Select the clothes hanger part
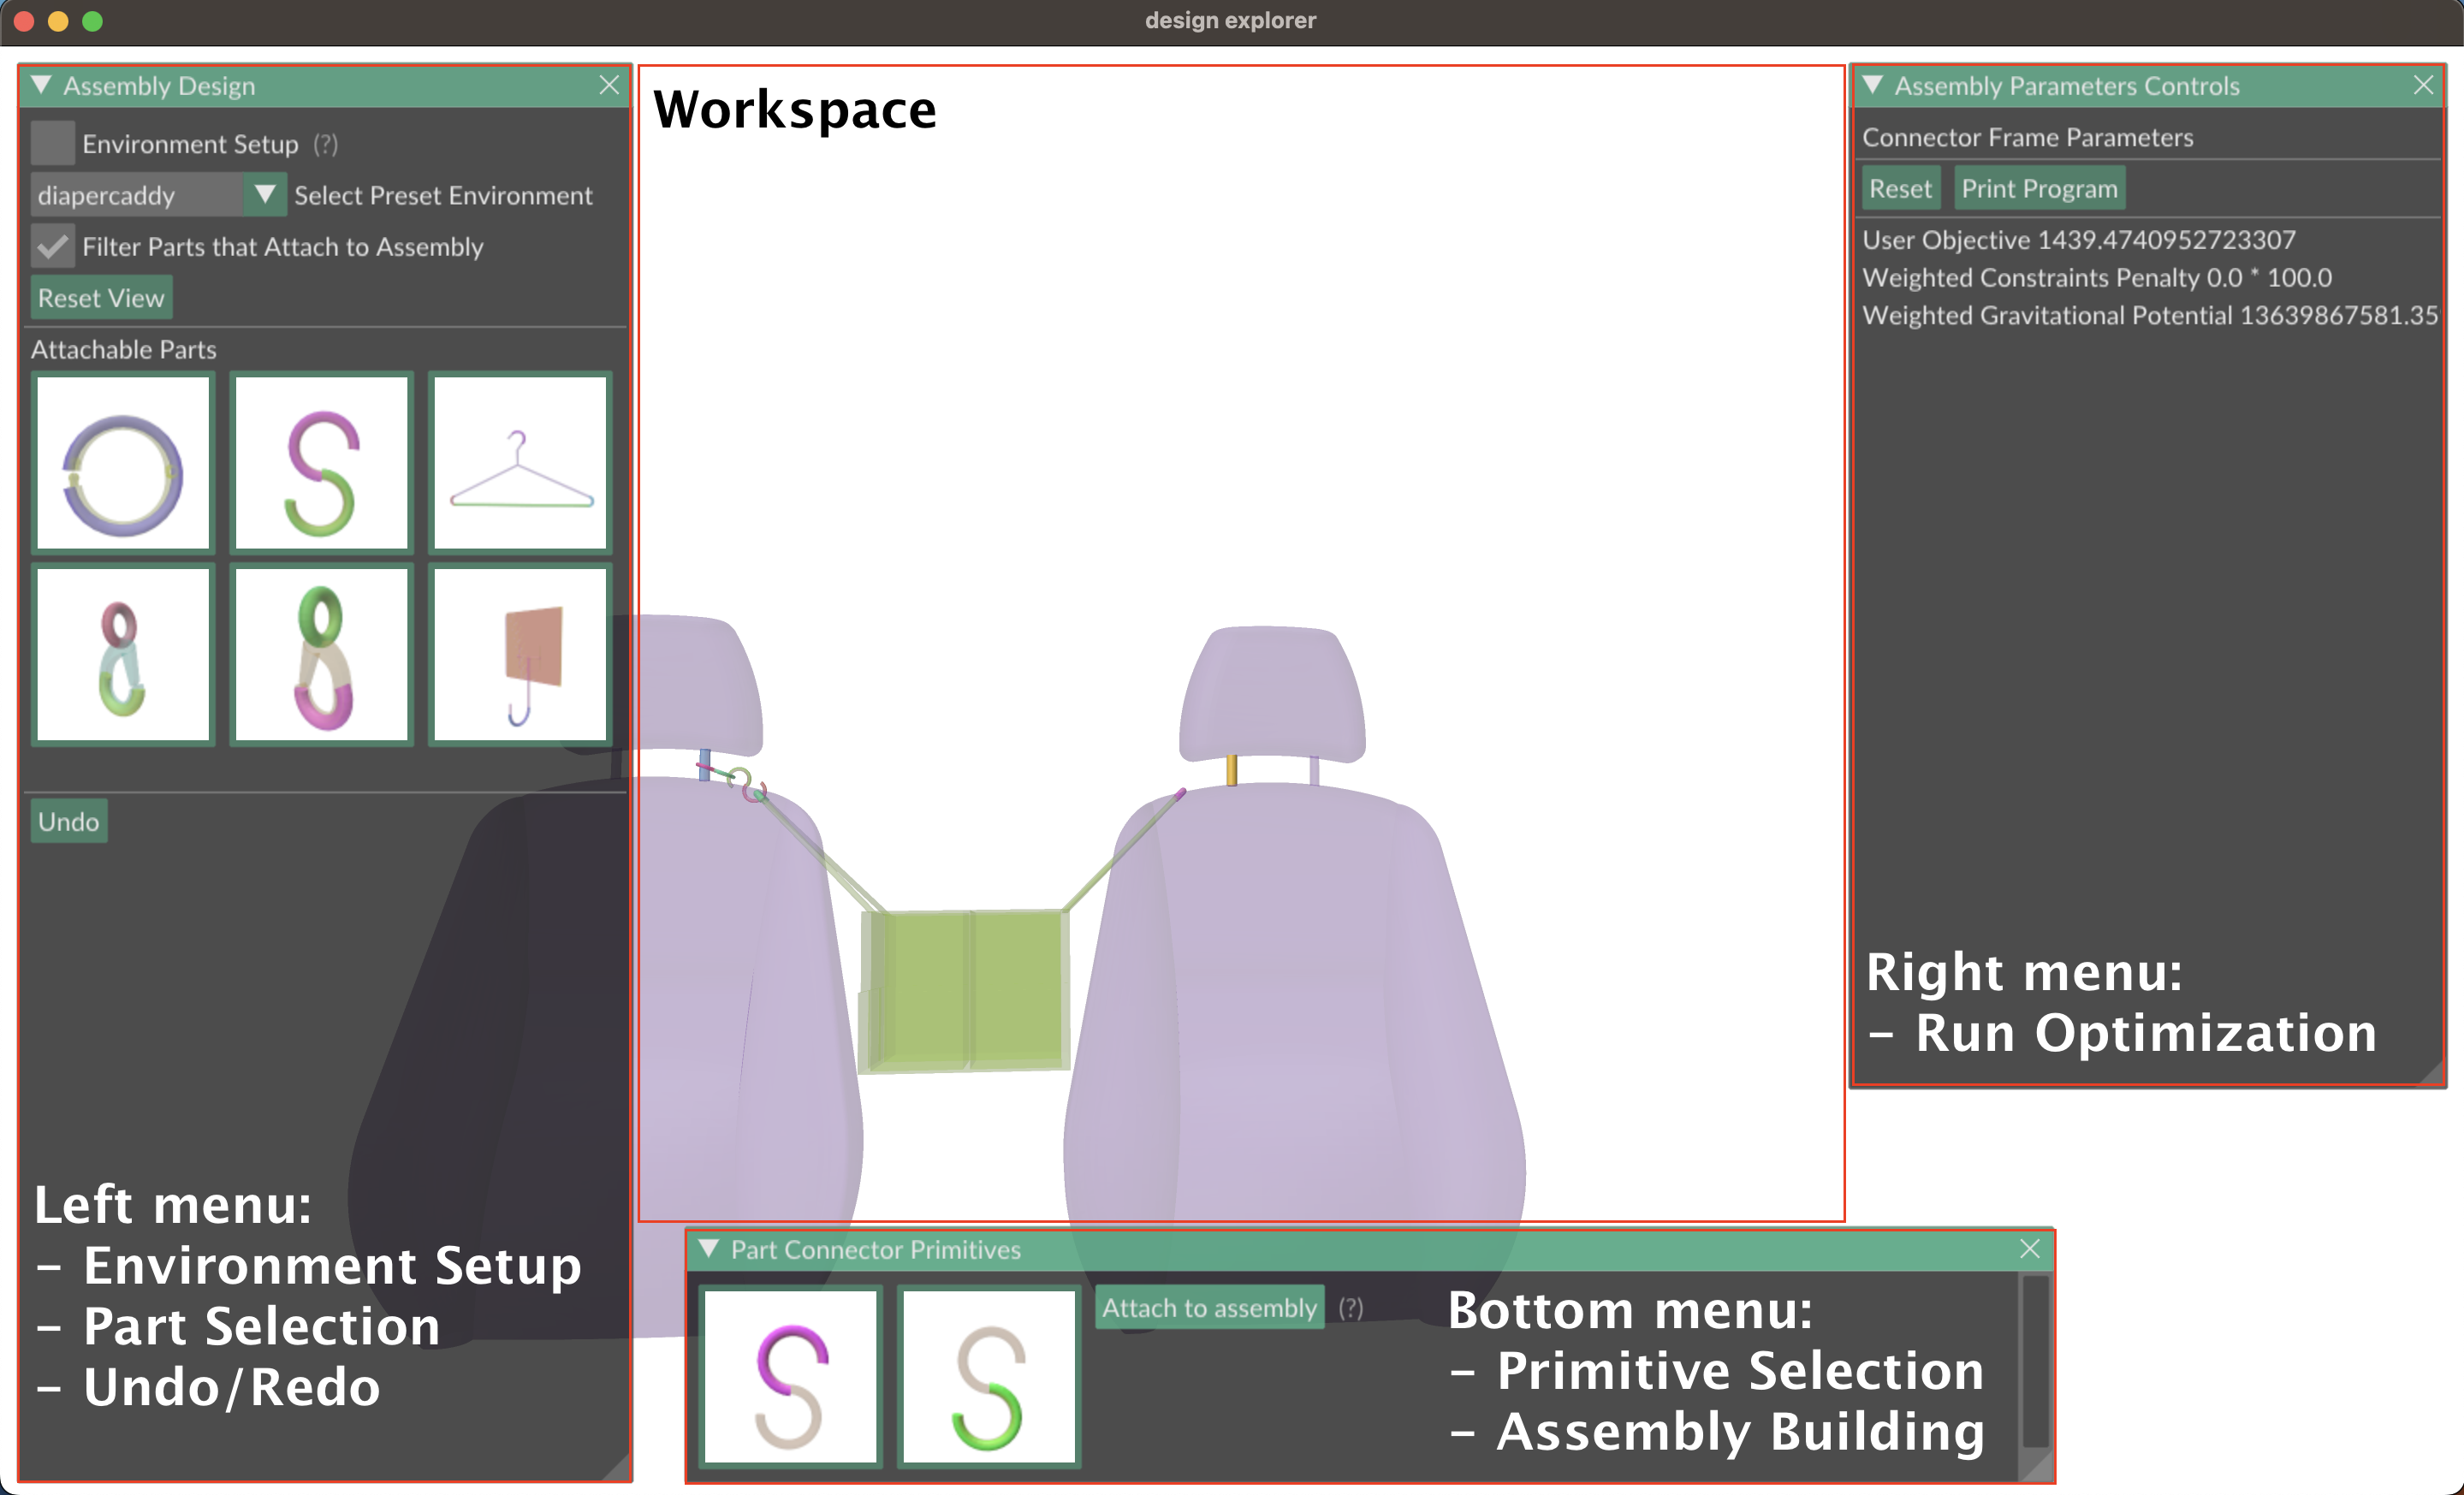Image resolution: width=2464 pixels, height=1495 pixels. (x=520, y=463)
